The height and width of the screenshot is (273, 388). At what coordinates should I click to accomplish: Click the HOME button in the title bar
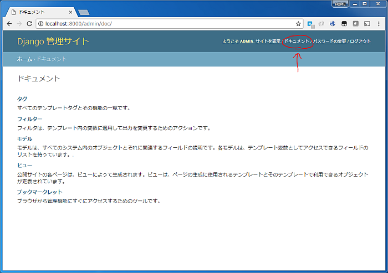click(340, 4)
